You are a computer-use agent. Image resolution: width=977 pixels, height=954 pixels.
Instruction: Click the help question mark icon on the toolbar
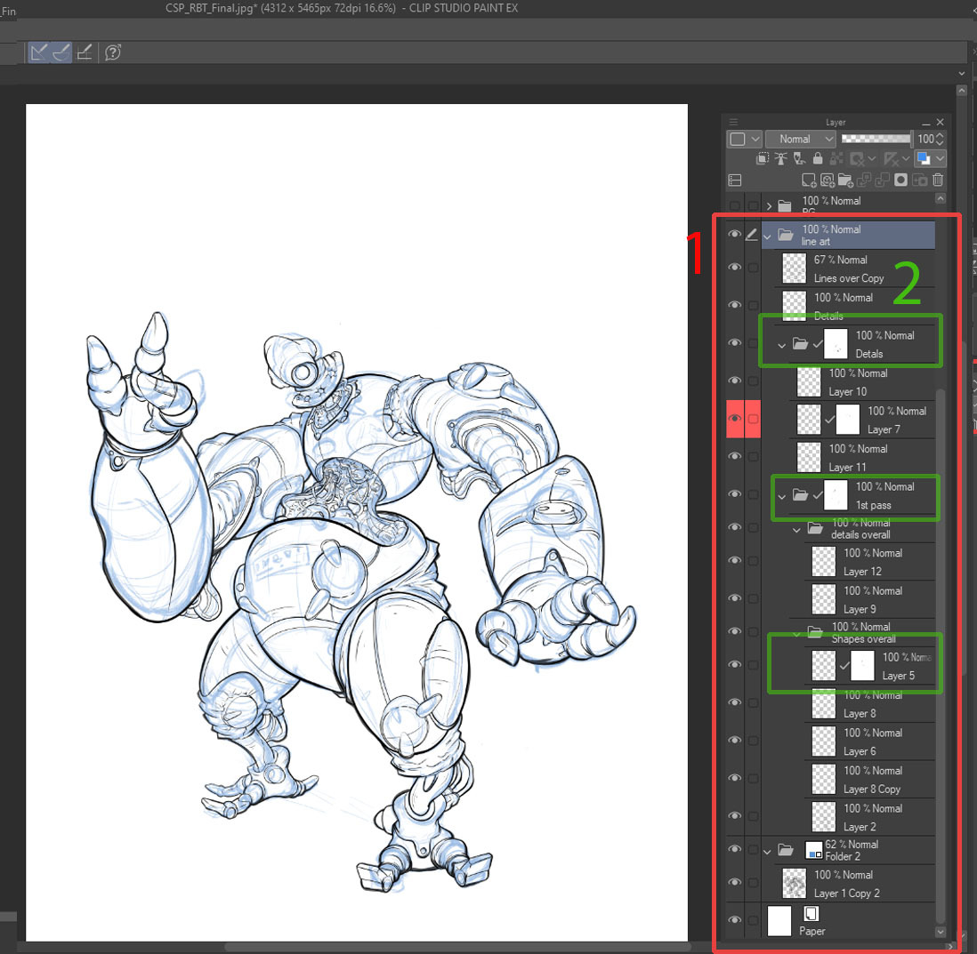(112, 52)
